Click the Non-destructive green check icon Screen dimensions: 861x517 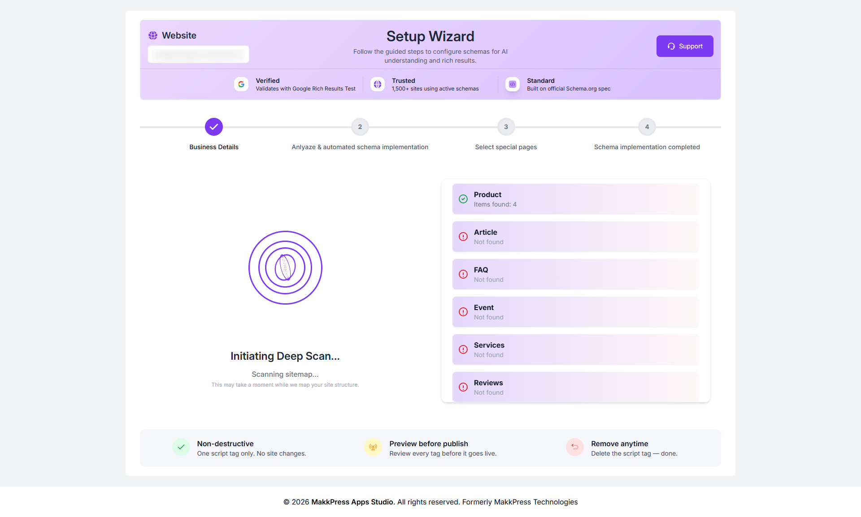point(181,447)
